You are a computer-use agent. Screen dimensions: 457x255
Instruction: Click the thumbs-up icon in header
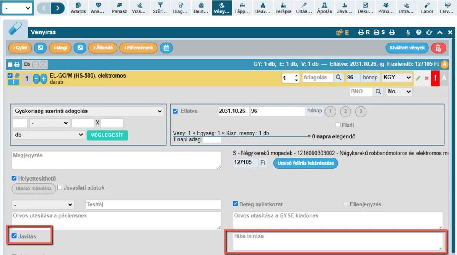click(430, 33)
